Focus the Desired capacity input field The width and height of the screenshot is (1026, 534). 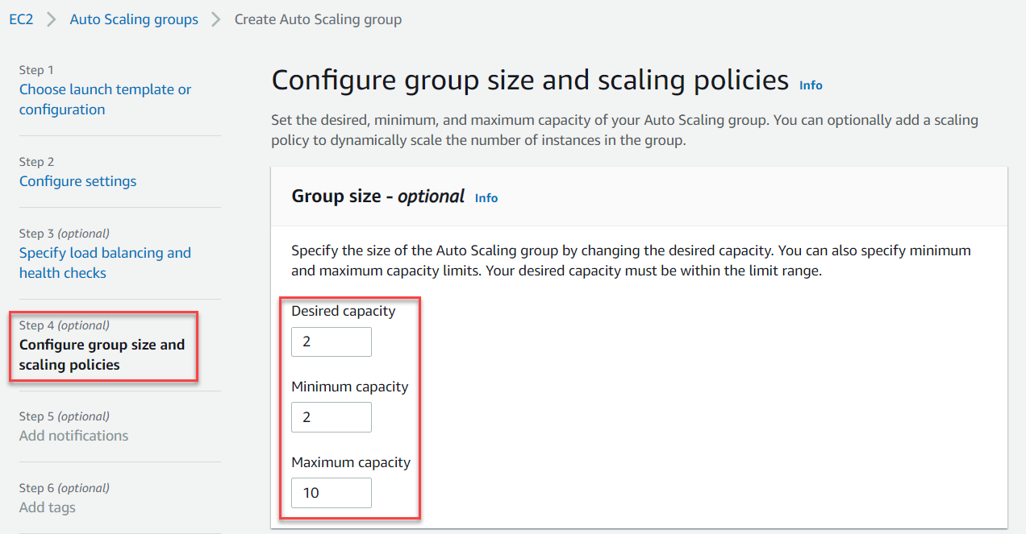332,342
